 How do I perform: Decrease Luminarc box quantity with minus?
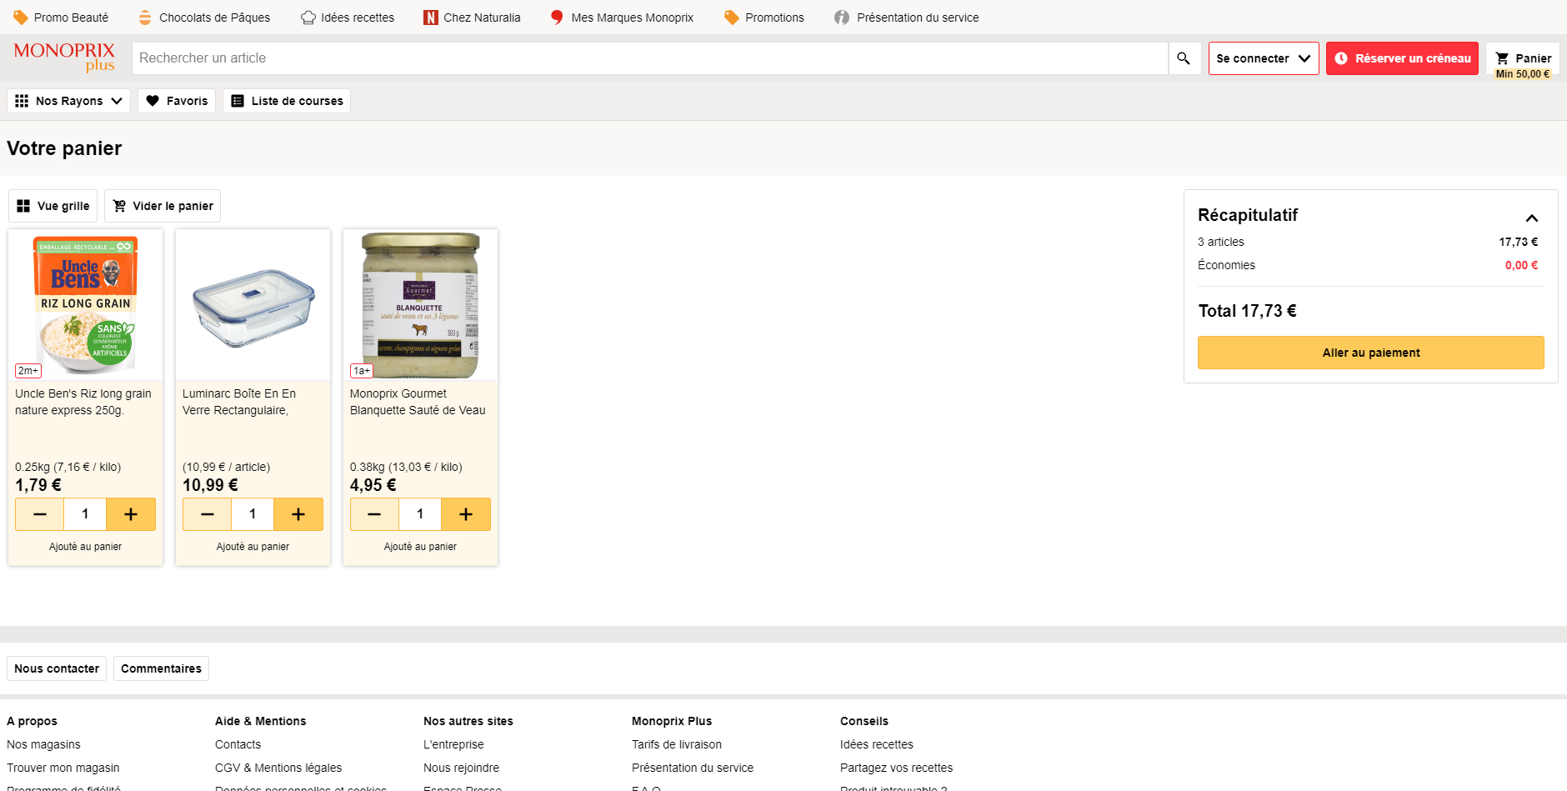click(x=208, y=514)
